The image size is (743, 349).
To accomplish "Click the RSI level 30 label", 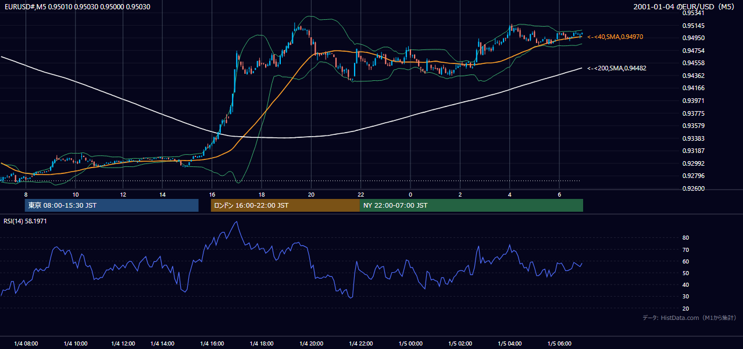I will pyautogui.click(x=685, y=297).
